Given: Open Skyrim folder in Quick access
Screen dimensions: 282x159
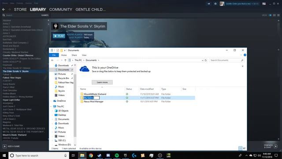Looking at the screenshot, I should [x=61, y=91].
